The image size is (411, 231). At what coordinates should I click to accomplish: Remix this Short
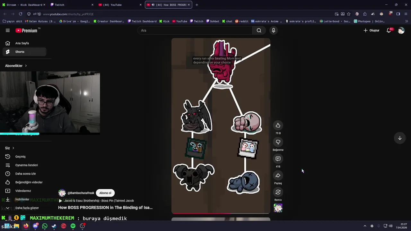pos(278,192)
